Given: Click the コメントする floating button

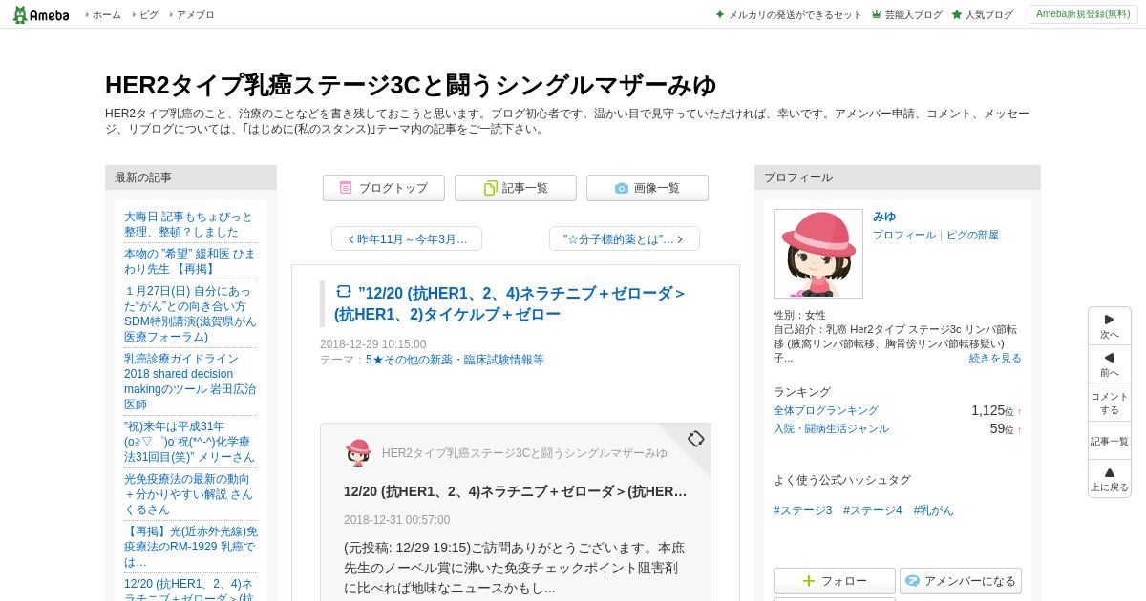Looking at the screenshot, I should (1110, 403).
